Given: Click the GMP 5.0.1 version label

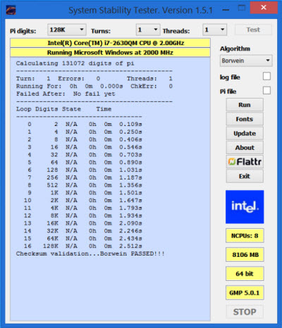Looking at the screenshot, I should [245, 293].
